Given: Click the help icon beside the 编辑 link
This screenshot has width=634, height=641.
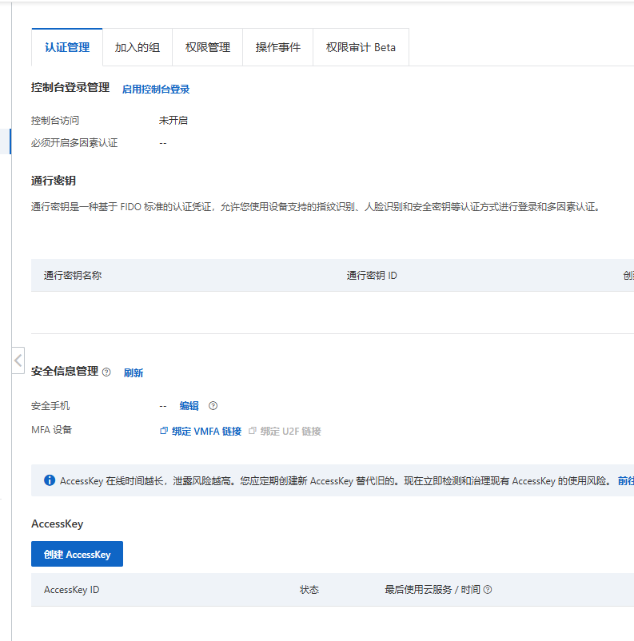Looking at the screenshot, I should 213,405.
